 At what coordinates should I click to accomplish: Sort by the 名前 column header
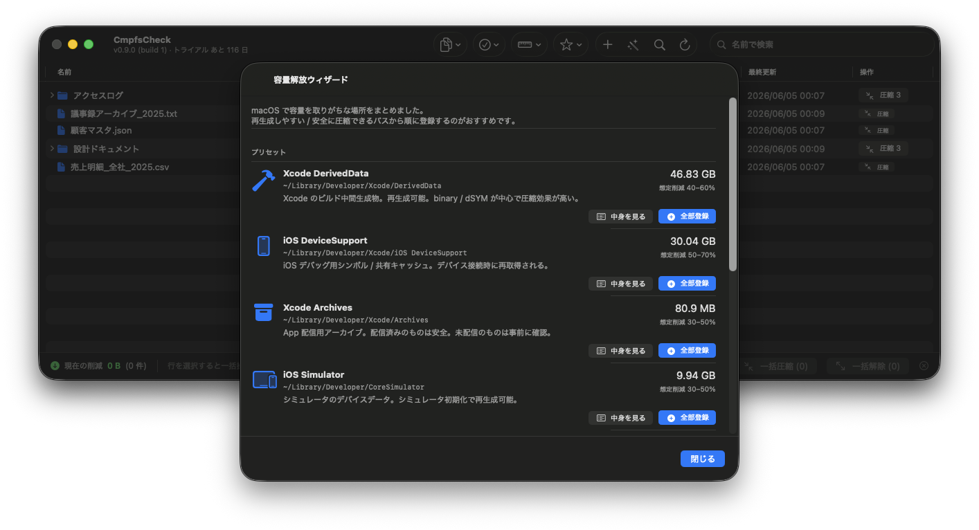coord(64,72)
